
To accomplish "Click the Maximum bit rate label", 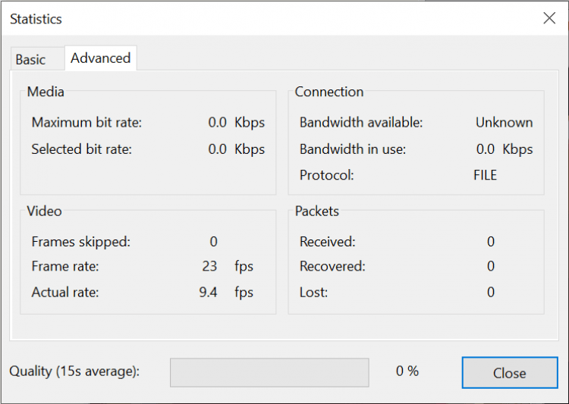I will pyautogui.click(x=86, y=122).
